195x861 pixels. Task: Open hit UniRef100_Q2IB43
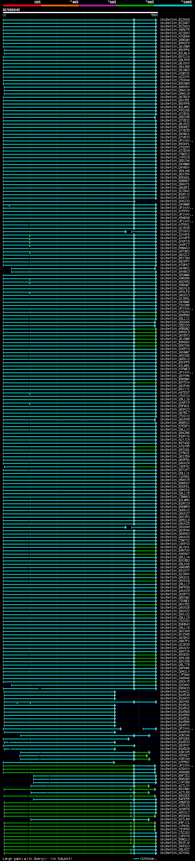tap(175, 33)
